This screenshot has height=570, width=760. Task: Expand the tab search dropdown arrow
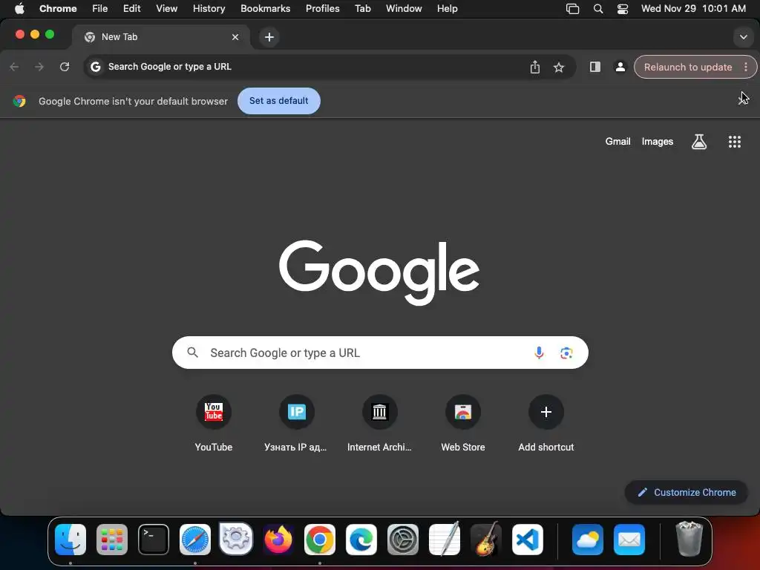pyautogui.click(x=743, y=37)
